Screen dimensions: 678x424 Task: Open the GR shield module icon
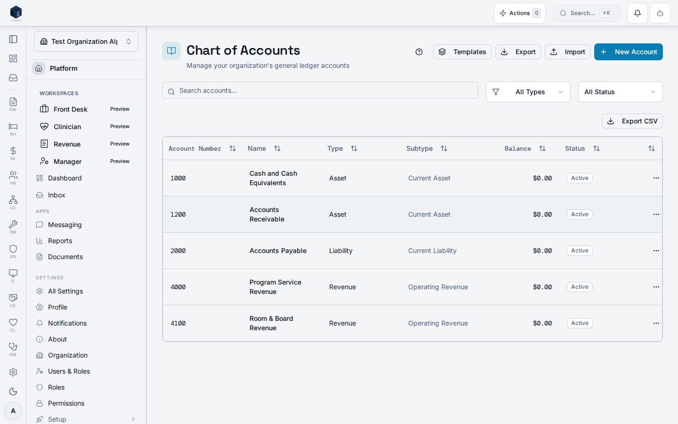coord(13,251)
